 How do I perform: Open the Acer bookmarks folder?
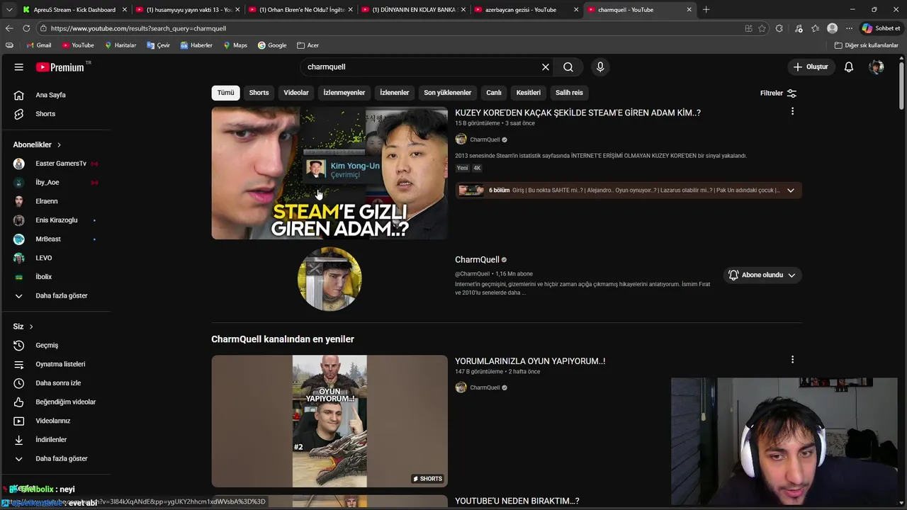pyautogui.click(x=308, y=45)
